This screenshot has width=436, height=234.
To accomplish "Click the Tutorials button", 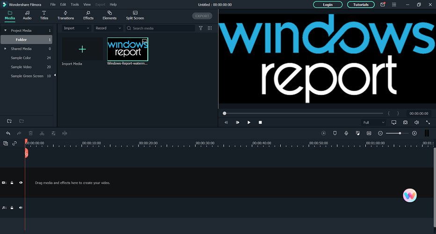I will [x=361, y=5].
